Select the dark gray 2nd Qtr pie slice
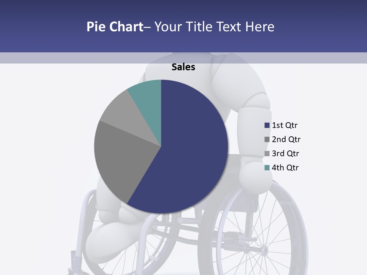 coord(122,160)
